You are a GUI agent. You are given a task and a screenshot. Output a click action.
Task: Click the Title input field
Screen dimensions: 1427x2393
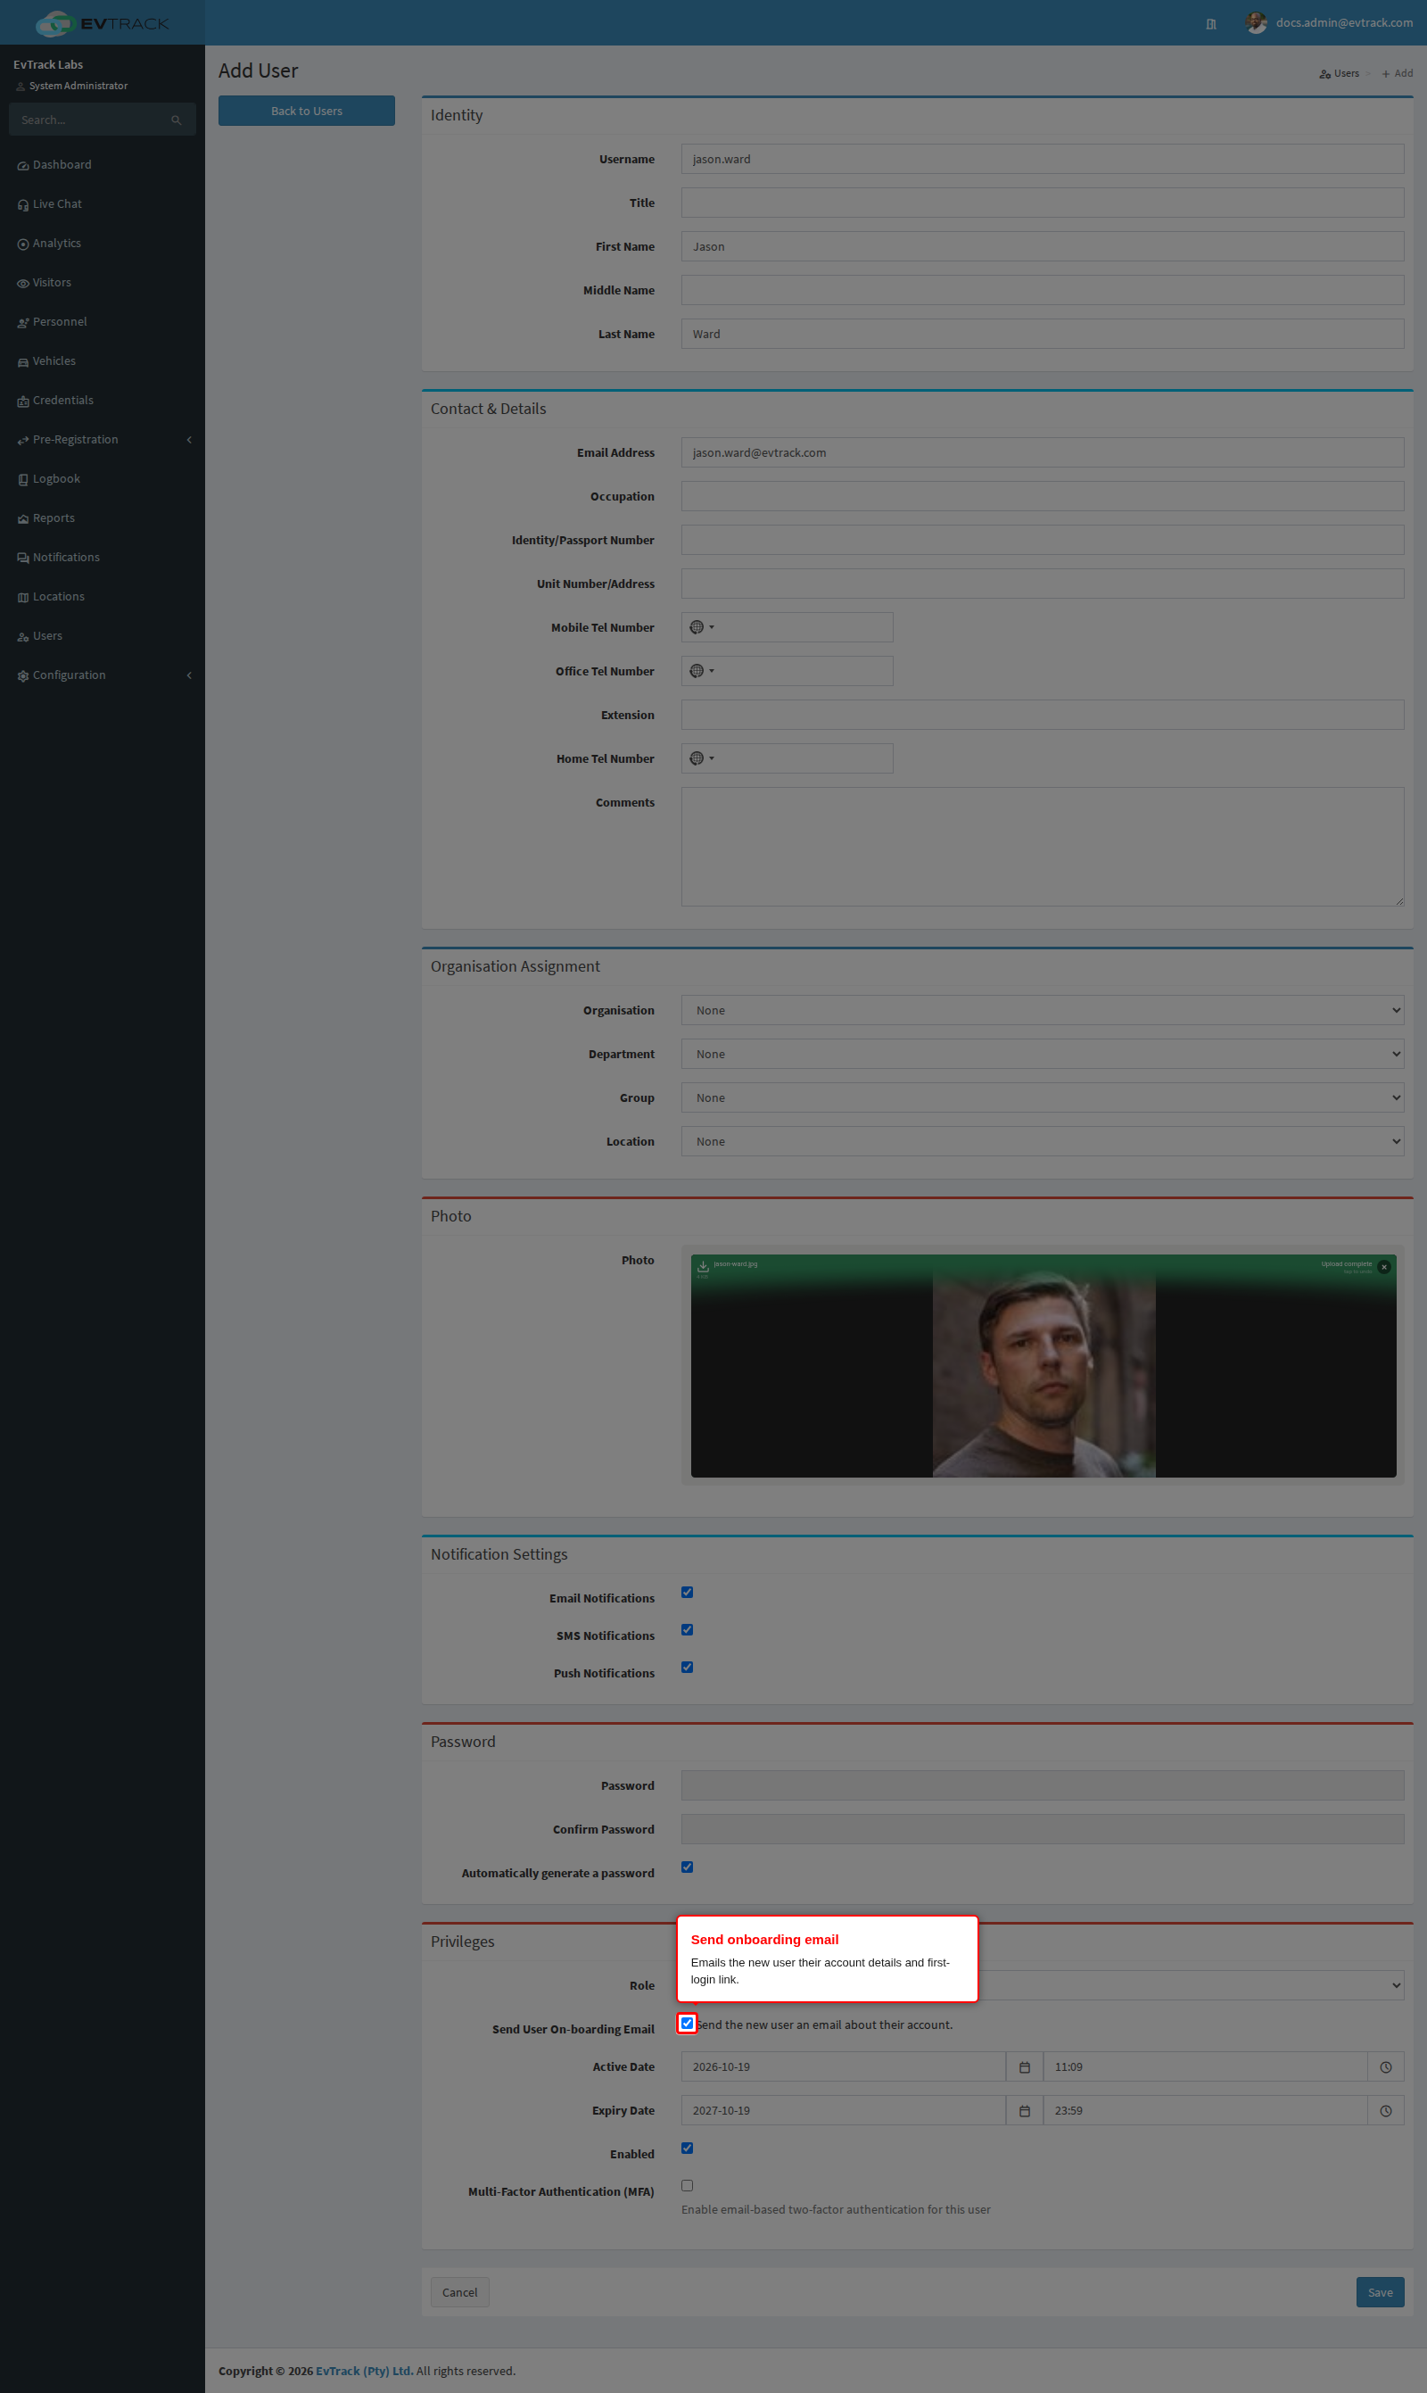(1043, 203)
